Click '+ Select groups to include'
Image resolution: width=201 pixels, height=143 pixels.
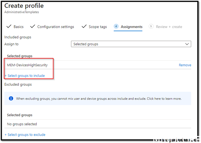(25, 76)
